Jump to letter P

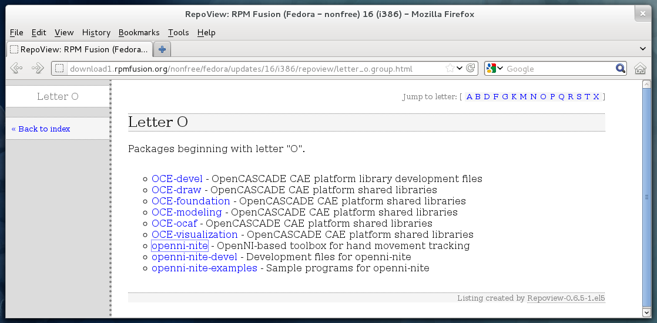(x=552, y=97)
